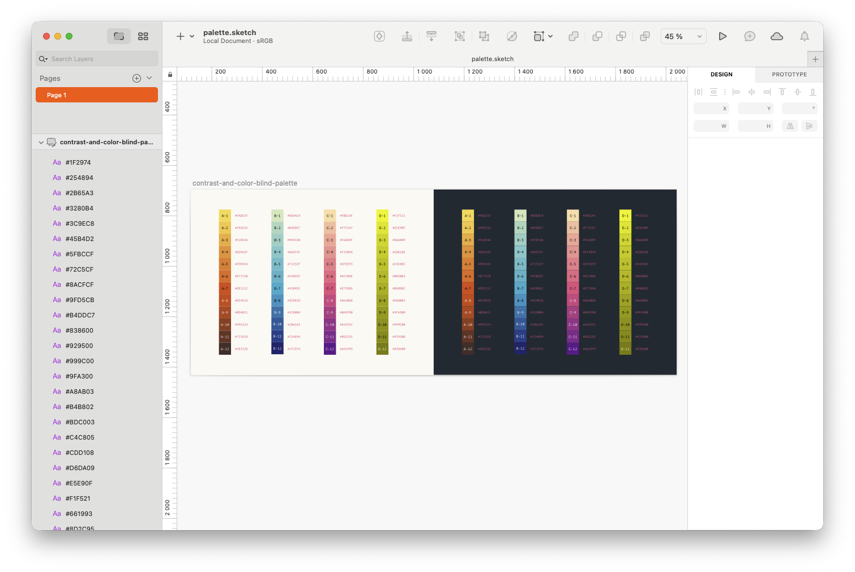Send layer backward using the toolbar icon
The width and height of the screenshot is (855, 572).
tap(431, 36)
